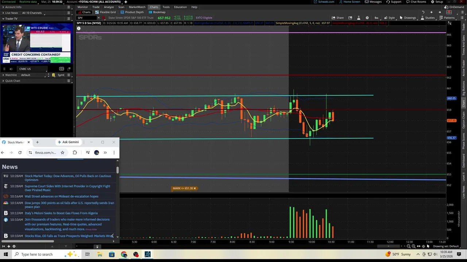Open chart settings gear in toolbar
This screenshot has width=467, height=262.
(x=367, y=18)
